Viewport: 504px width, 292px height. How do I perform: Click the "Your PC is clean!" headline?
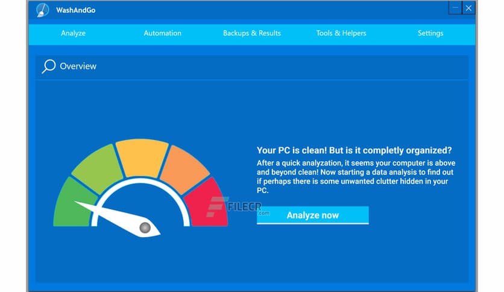coord(354,150)
